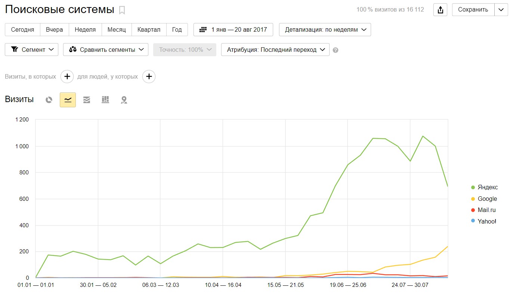Select the Месяц period tab
The height and width of the screenshot is (307, 510).
[x=117, y=30]
